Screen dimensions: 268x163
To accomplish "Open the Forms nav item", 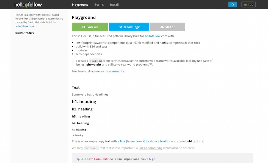I will pos(99,4).
